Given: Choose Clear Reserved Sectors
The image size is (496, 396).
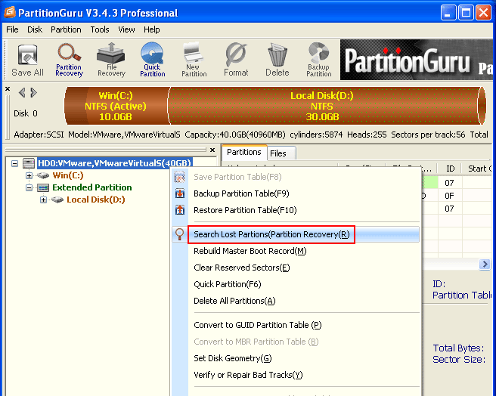Looking at the screenshot, I should tap(296, 268).
